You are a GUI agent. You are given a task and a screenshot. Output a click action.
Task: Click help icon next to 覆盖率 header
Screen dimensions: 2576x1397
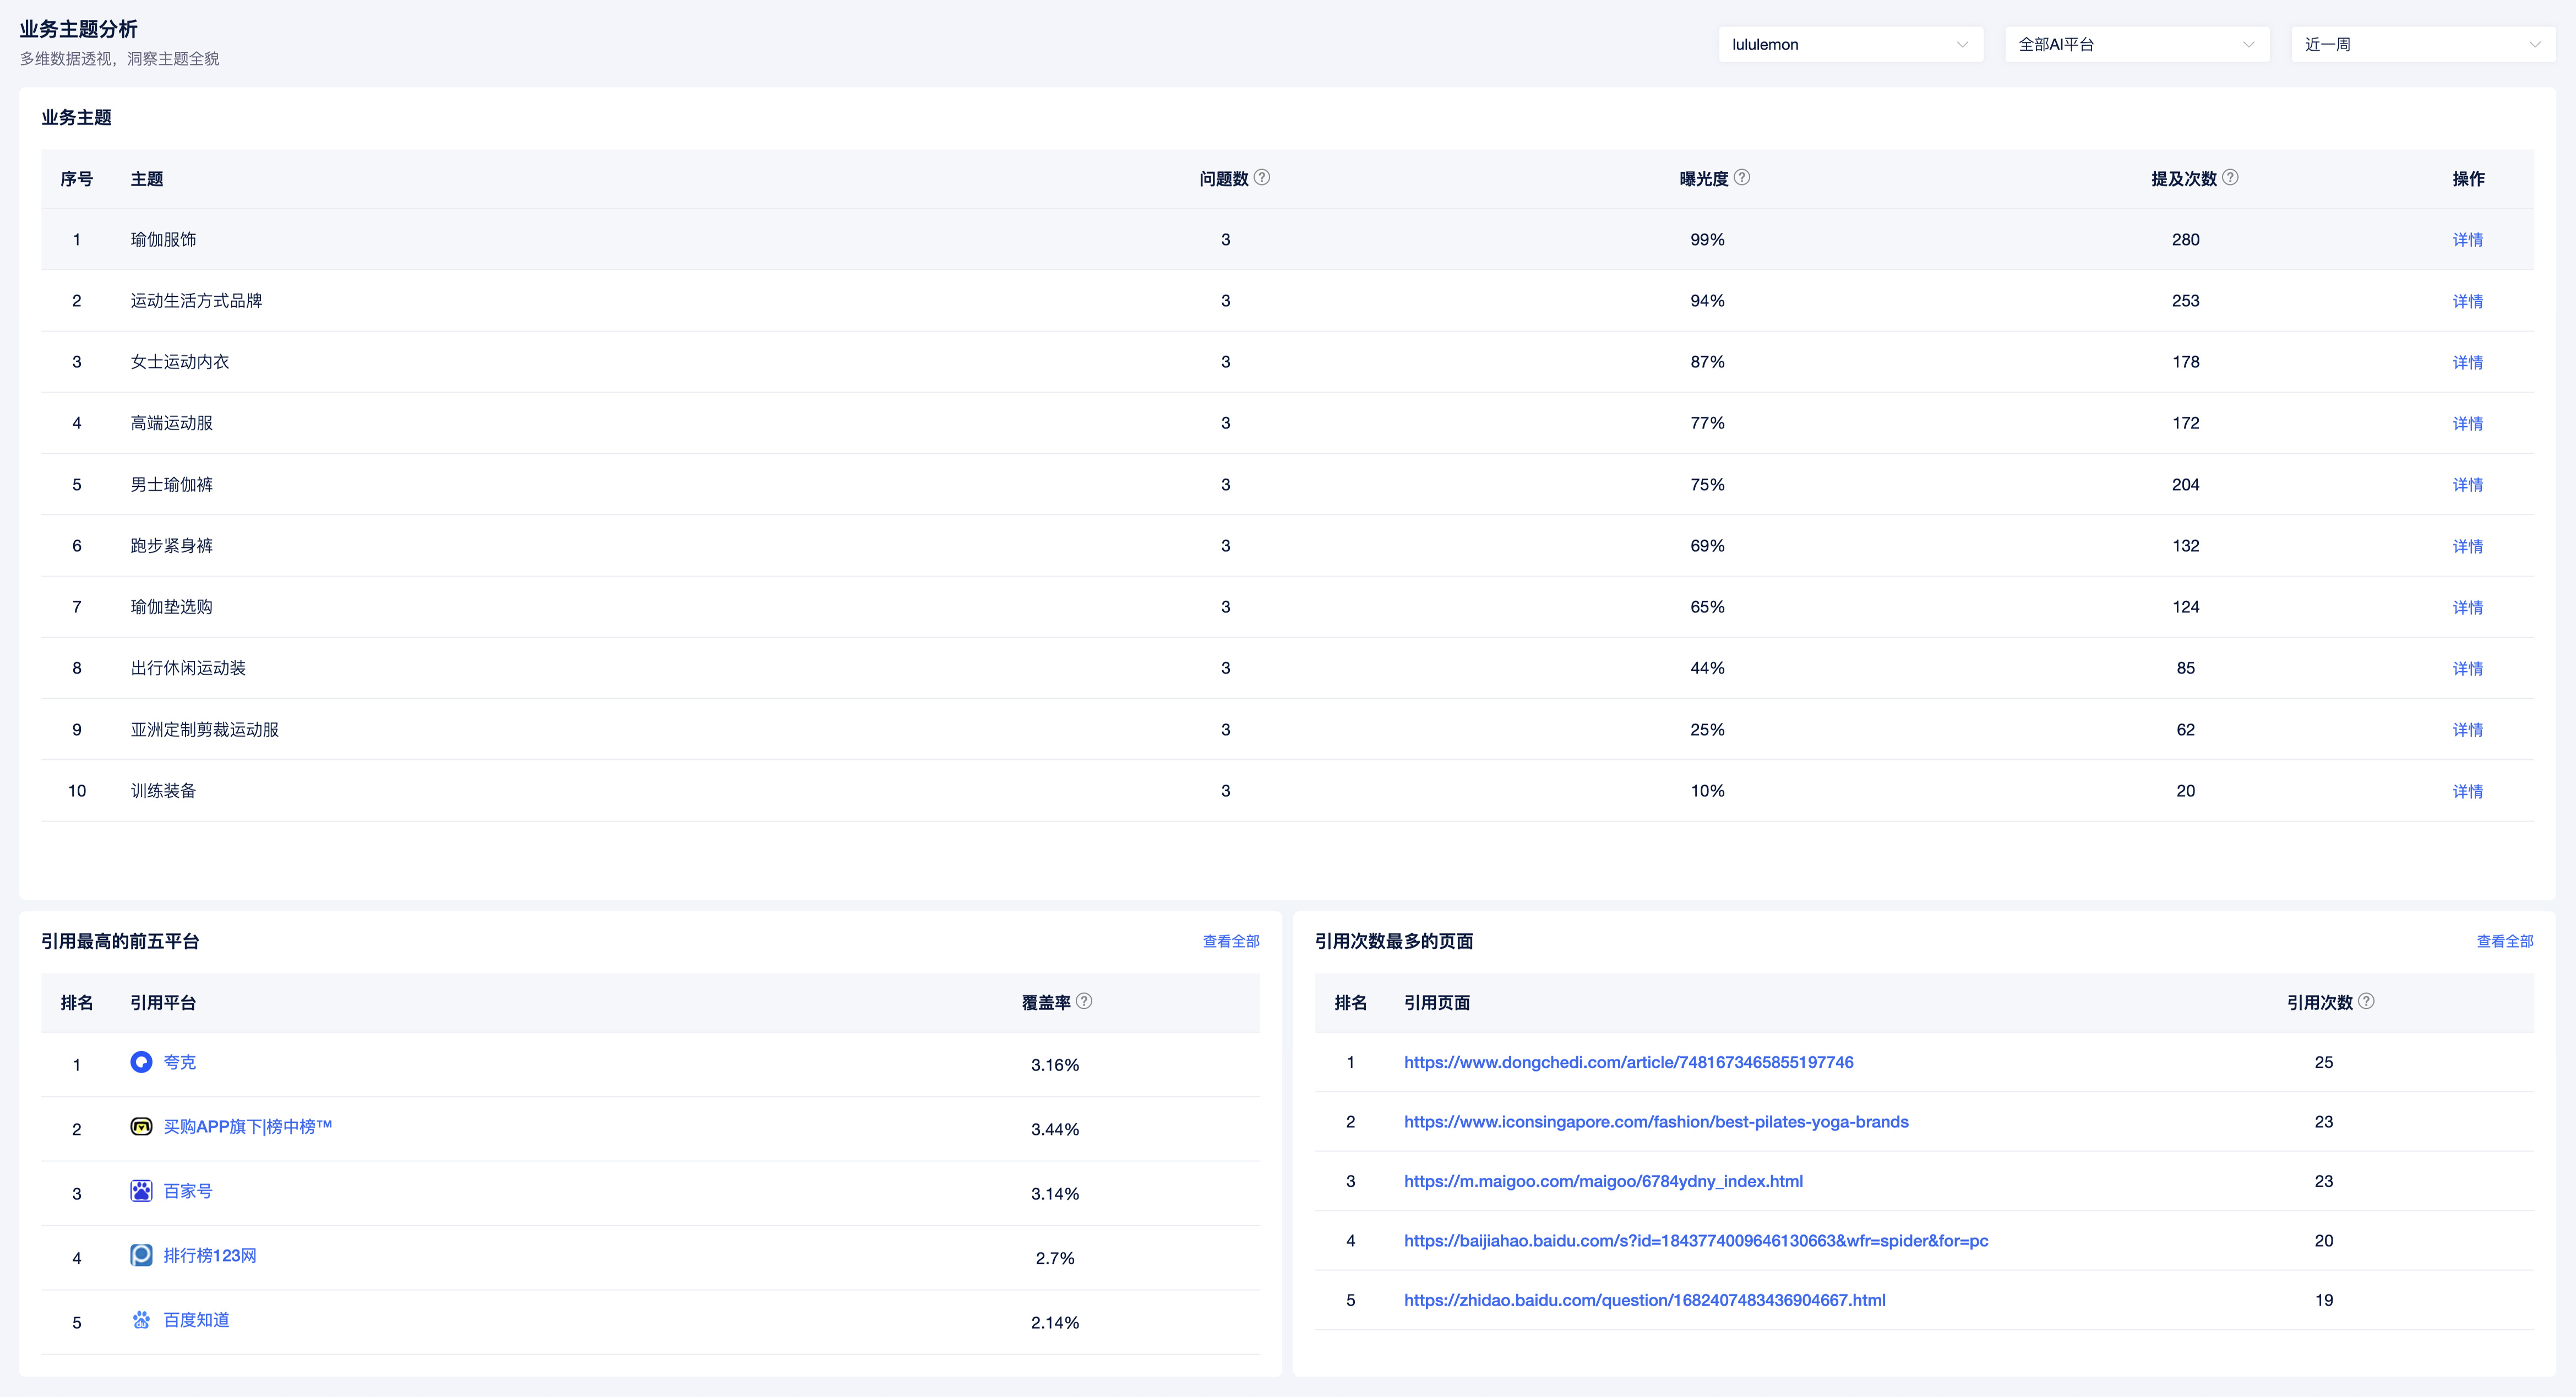pos(1084,1001)
